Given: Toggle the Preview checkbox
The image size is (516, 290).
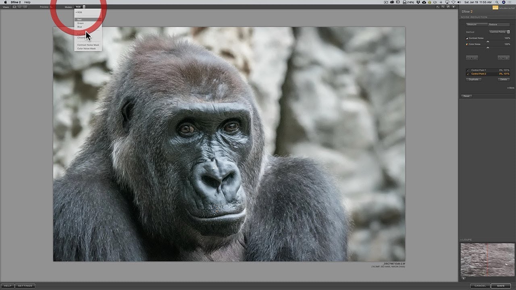Looking at the screenshot, I should click(x=51, y=7).
